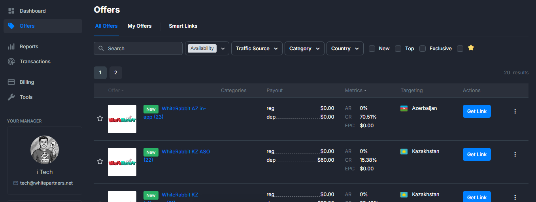Image resolution: width=536 pixels, height=202 pixels.
Task: Click the 20 results count
Action: (x=516, y=73)
